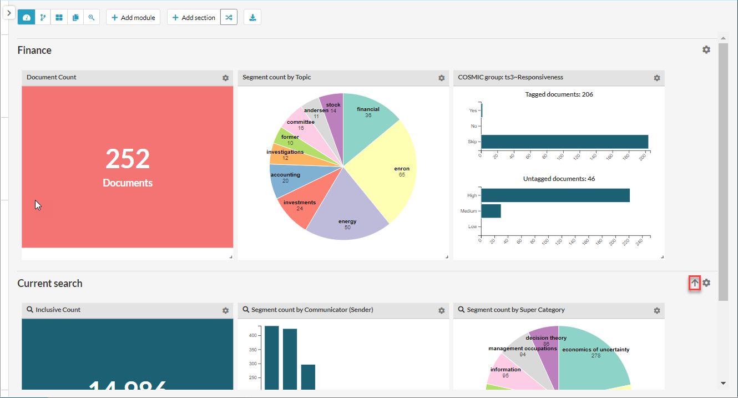The height and width of the screenshot is (398, 738).
Task: Open the magnifier search view
Action: 92,17
